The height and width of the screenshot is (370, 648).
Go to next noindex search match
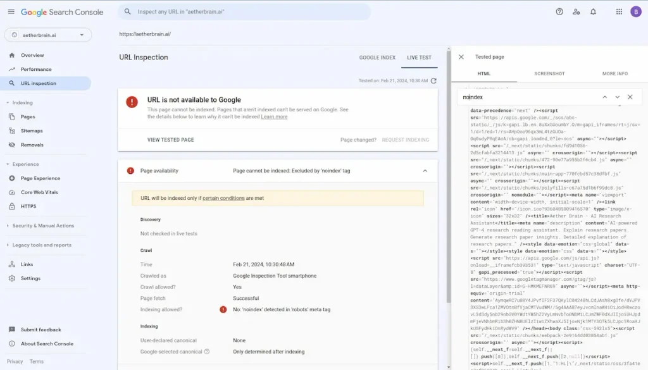pyautogui.click(x=618, y=97)
